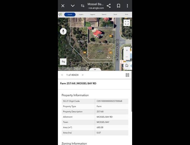This screenshot has width=190, height=145.
Task: Open the three-dot overflow menu
Action: click(x=127, y=6)
